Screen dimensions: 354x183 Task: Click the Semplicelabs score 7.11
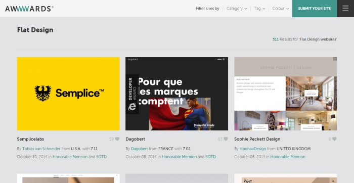94,149
